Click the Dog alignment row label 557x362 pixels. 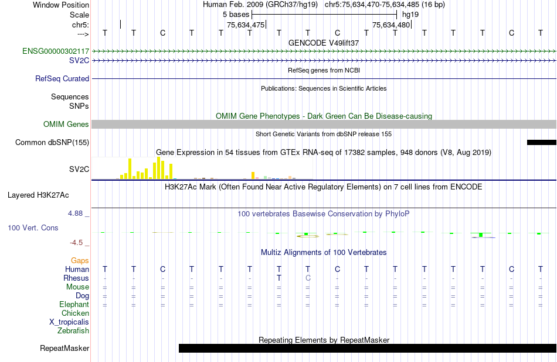click(82, 296)
